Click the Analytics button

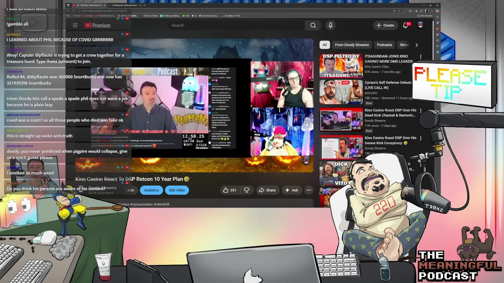click(x=151, y=190)
